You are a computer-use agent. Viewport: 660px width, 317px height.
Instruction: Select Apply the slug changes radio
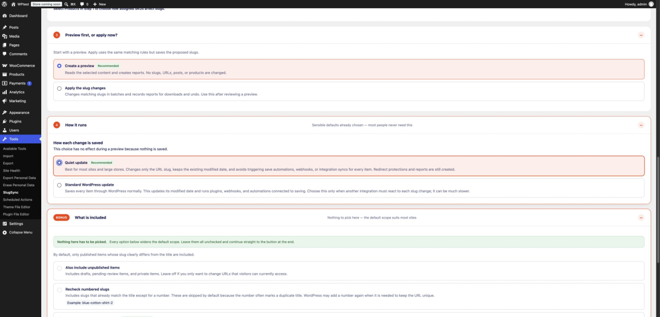pyautogui.click(x=59, y=88)
